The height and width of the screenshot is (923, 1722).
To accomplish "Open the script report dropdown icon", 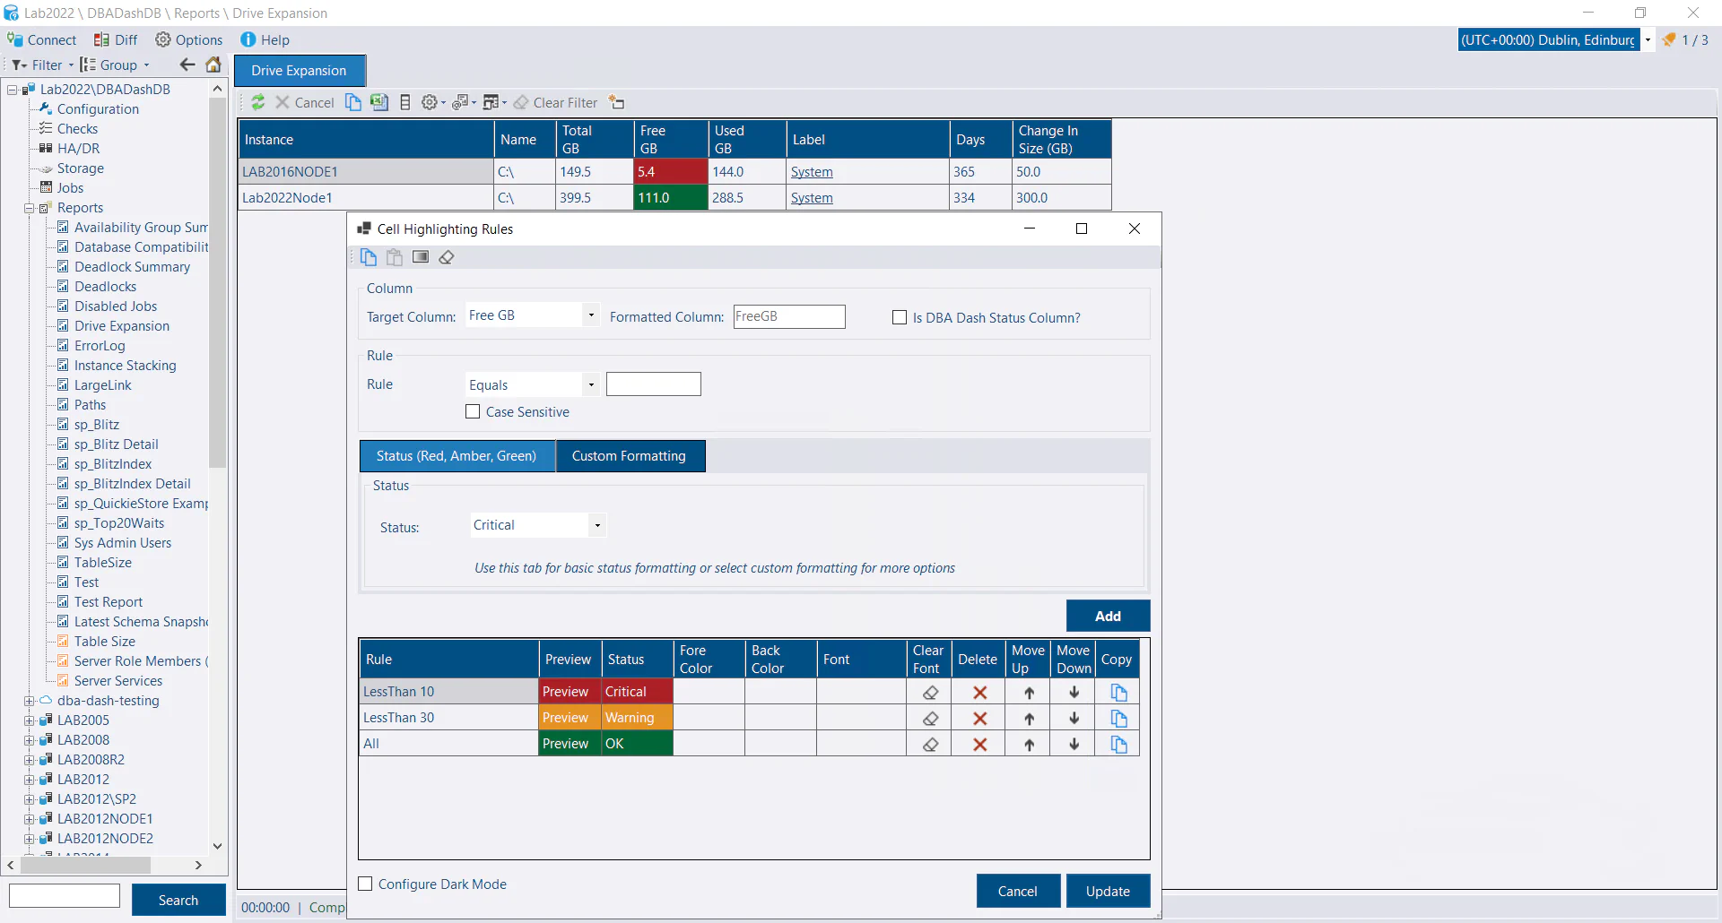I will click(464, 102).
